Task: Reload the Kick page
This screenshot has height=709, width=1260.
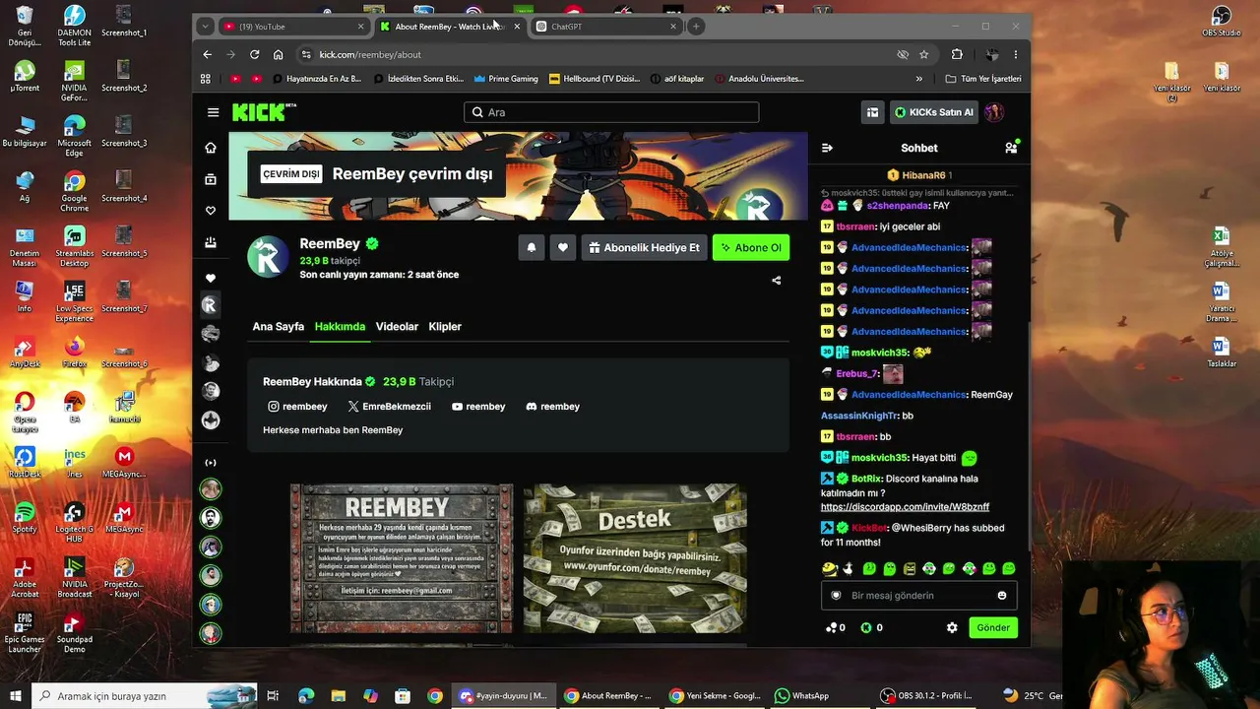Action: coord(254,54)
